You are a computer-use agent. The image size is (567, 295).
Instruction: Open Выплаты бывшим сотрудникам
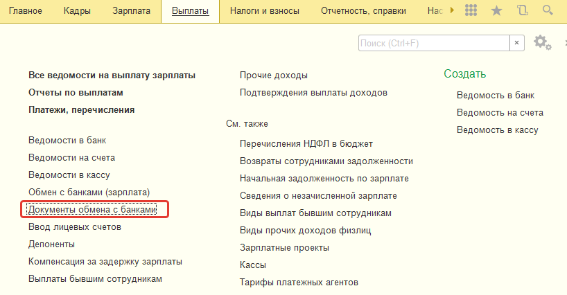tap(95, 279)
